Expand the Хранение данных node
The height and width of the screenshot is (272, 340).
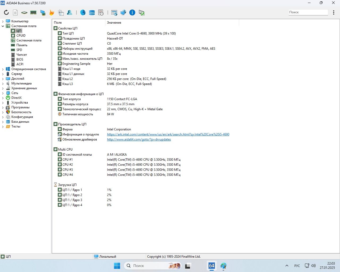[x=3, y=88]
